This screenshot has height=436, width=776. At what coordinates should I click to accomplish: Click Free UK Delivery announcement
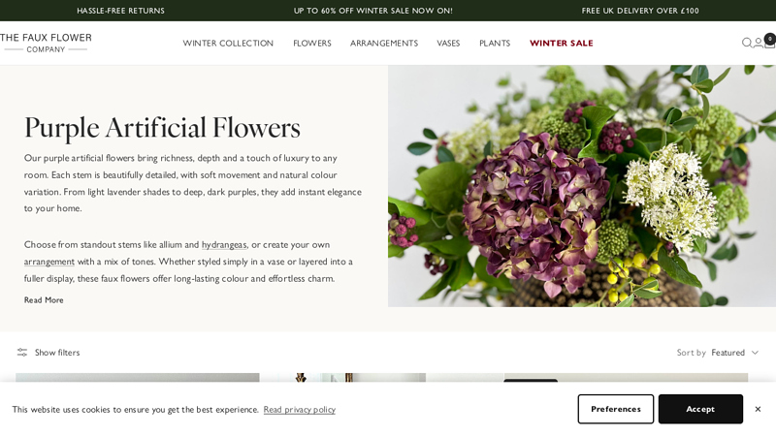[x=640, y=11]
